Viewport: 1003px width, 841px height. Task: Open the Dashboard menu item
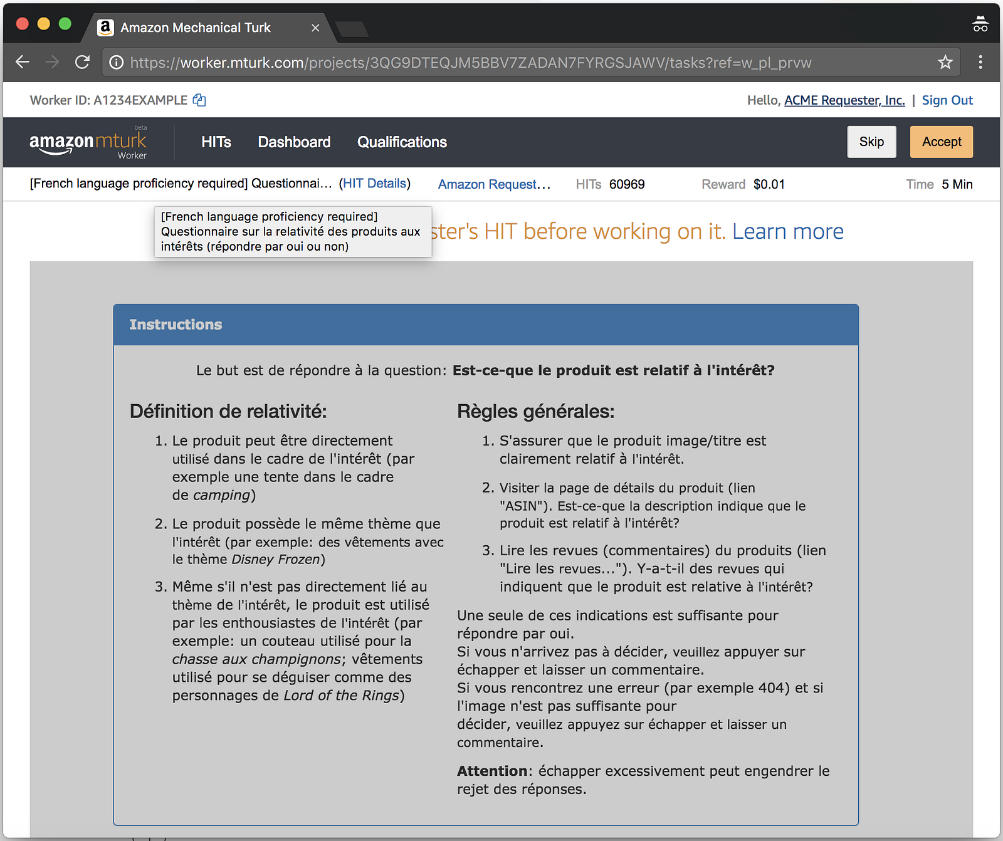point(294,142)
